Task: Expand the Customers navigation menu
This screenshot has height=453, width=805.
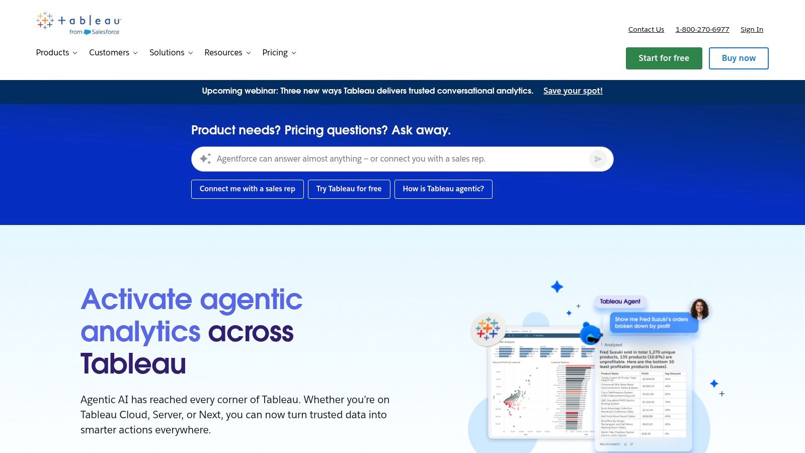Action: tap(113, 53)
